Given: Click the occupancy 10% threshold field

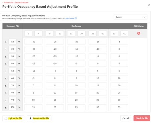Looking at the screenshot, I should 13,42.
